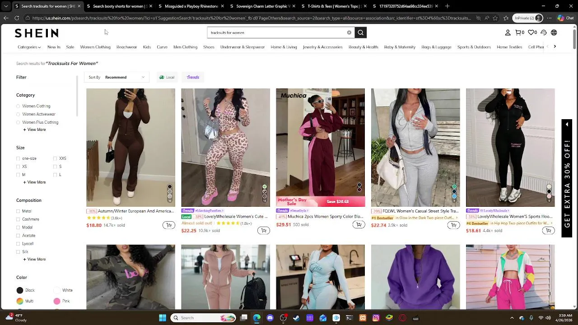The width and height of the screenshot is (578, 325).
Task: Open Steam from the taskbar
Action: tap(296, 318)
